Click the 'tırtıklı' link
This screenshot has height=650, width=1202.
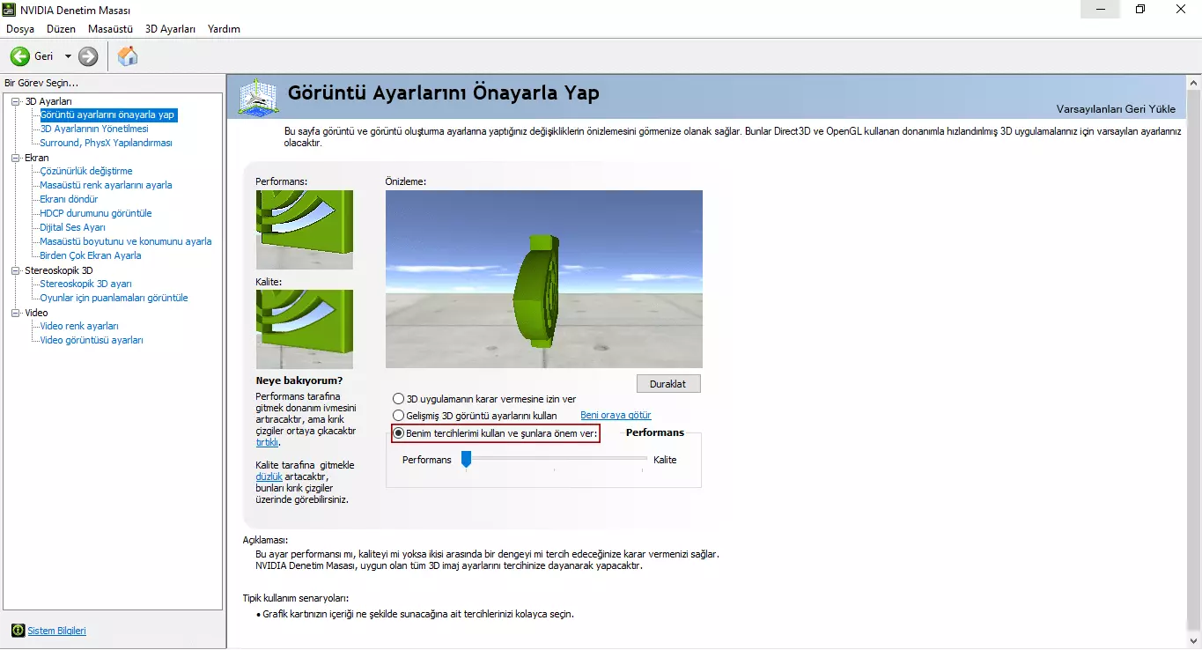267,442
